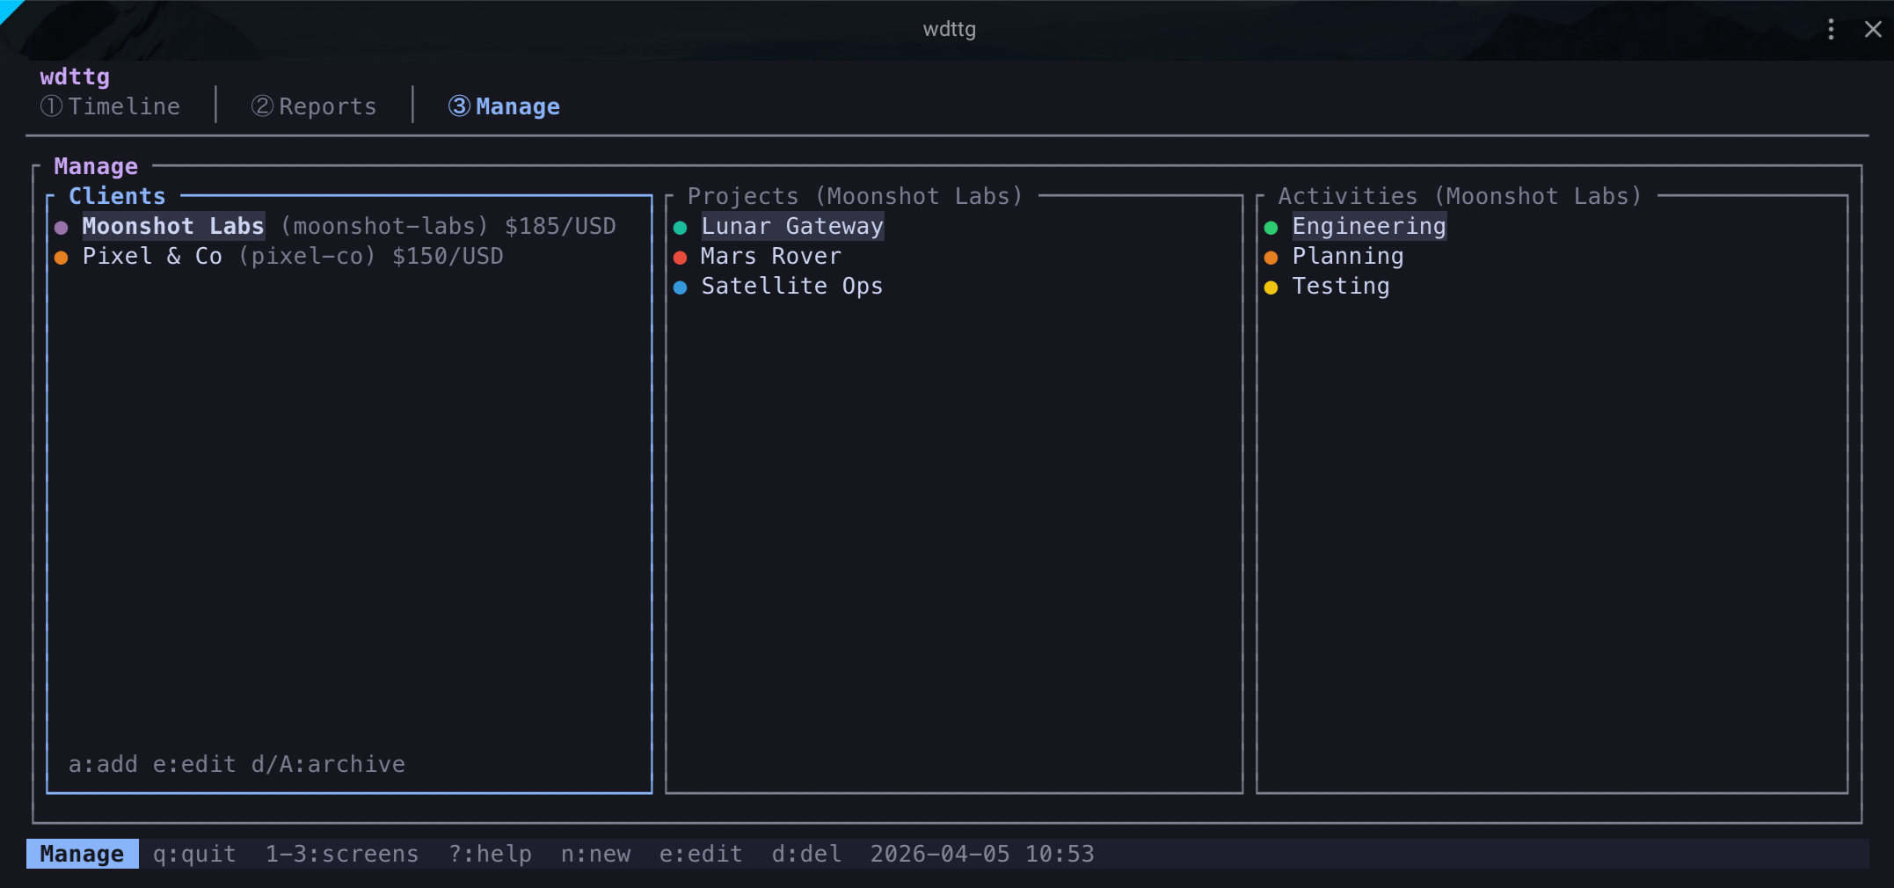The height and width of the screenshot is (888, 1894).
Task: Click q:quit in the status bar
Action: click(x=194, y=854)
